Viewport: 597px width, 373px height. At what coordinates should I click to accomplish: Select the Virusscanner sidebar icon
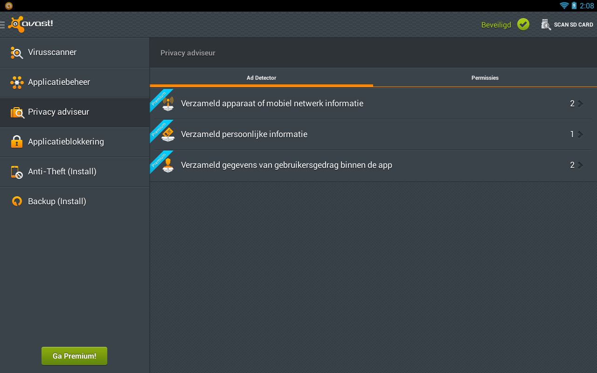tap(16, 53)
